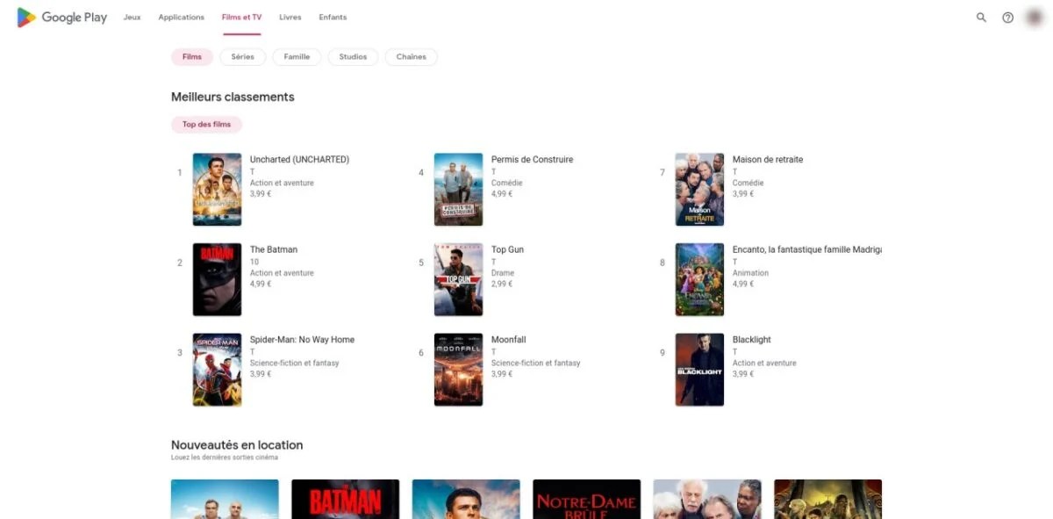Open the Enfants tab

pyautogui.click(x=333, y=18)
